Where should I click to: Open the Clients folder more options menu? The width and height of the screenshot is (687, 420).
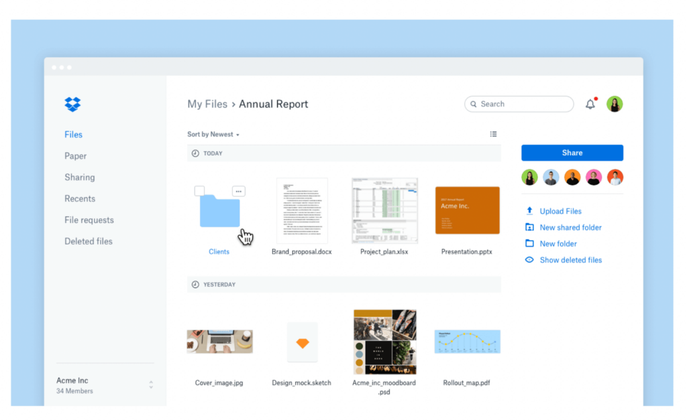[238, 192]
